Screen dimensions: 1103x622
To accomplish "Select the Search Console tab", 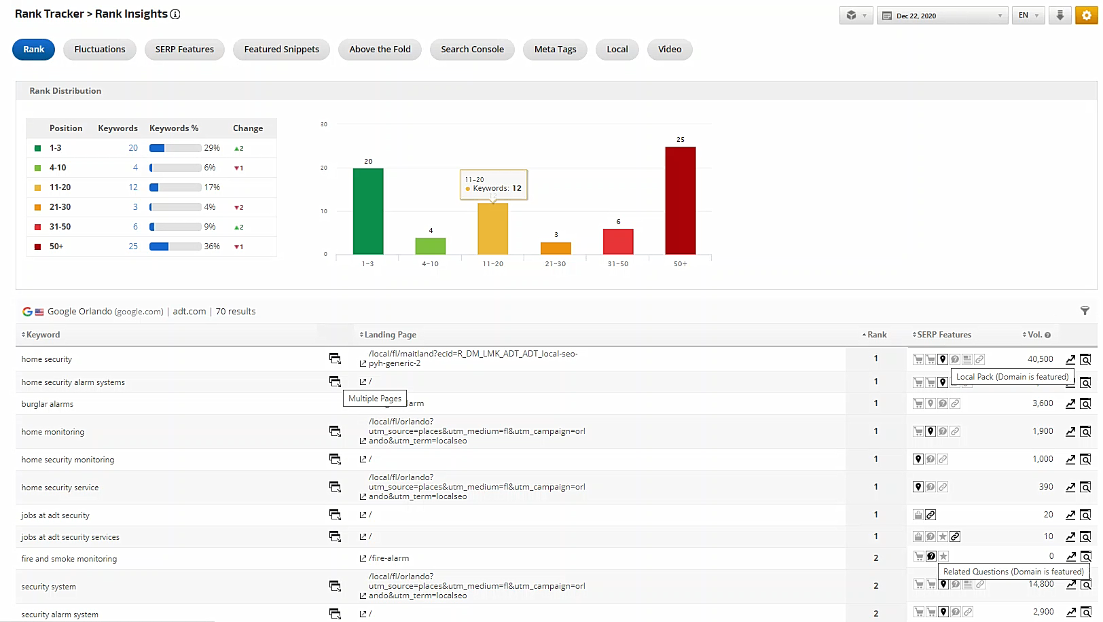I will (x=472, y=50).
